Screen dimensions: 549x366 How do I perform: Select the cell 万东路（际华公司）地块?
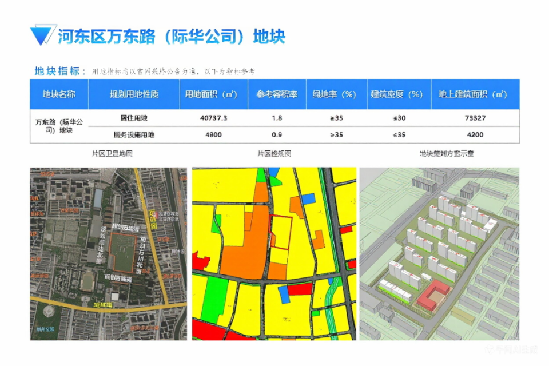[59, 126]
